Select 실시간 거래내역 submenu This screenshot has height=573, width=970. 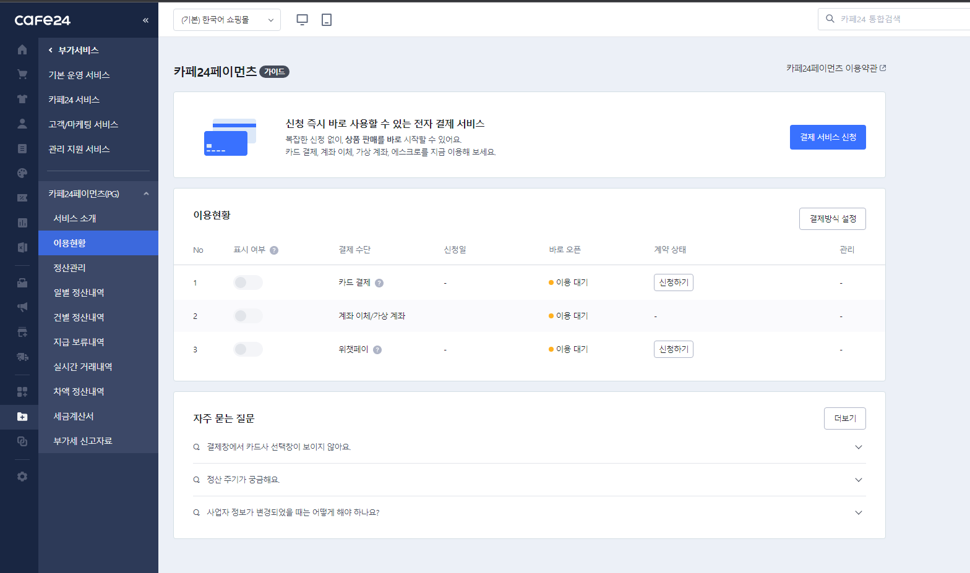pyautogui.click(x=83, y=367)
